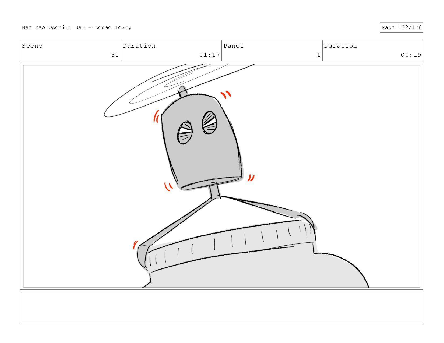Click the scene number '31'
Image resolution: width=444 pixels, height=343 pixels.
(x=115, y=55)
